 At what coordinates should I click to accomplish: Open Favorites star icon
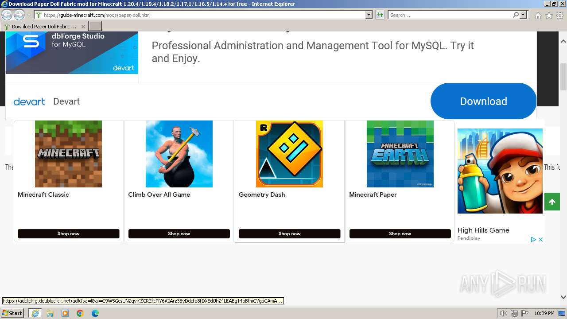pos(549,16)
